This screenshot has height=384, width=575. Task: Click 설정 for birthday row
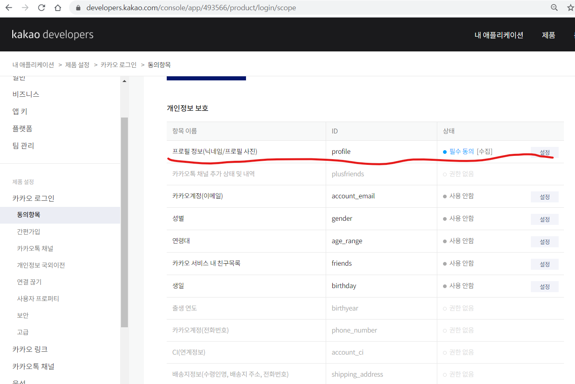(x=545, y=287)
